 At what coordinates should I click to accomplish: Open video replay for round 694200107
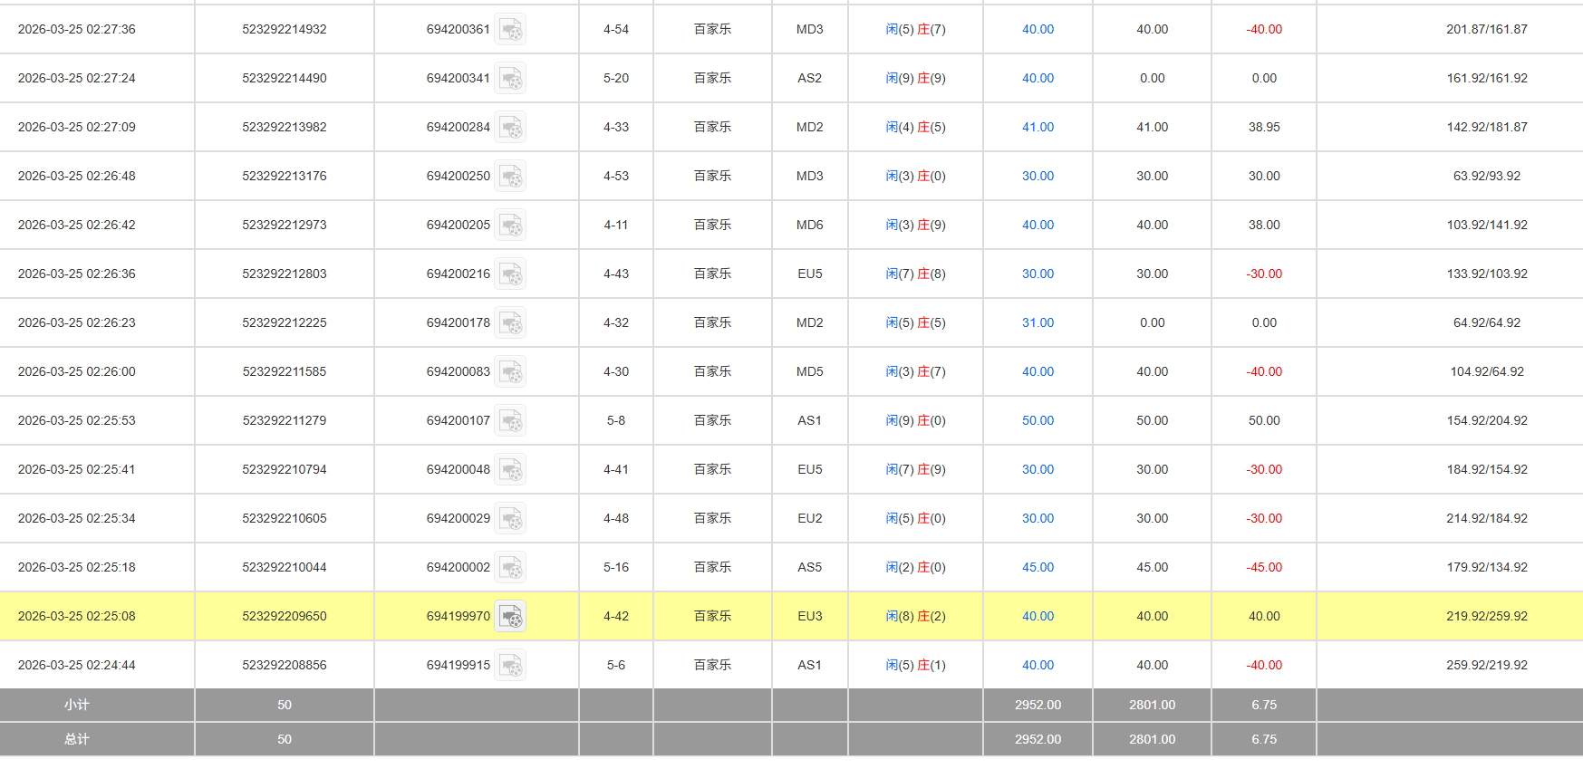[x=510, y=421]
